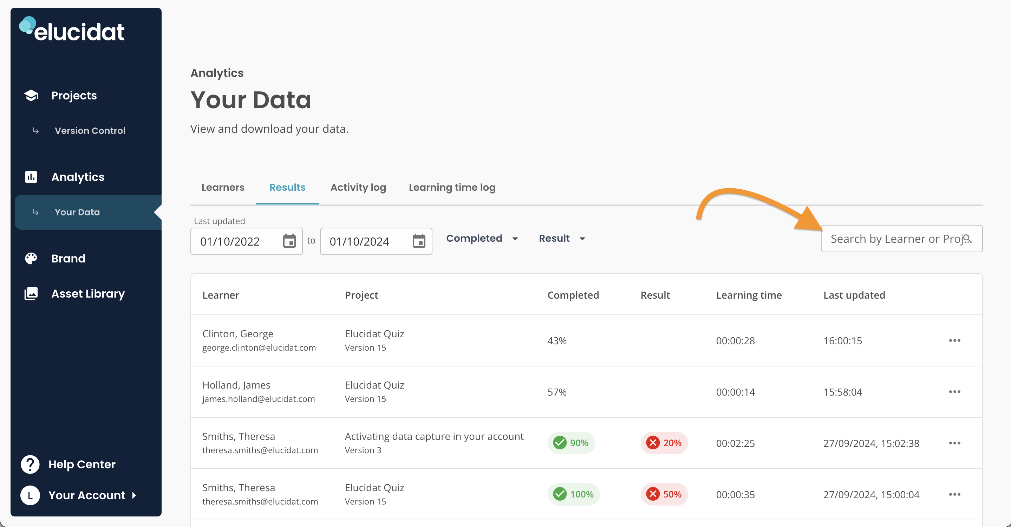Image resolution: width=1011 pixels, height=527 pixels.
Task: Click the Help Center question mark icon
Action: click(x=30, y=464)
